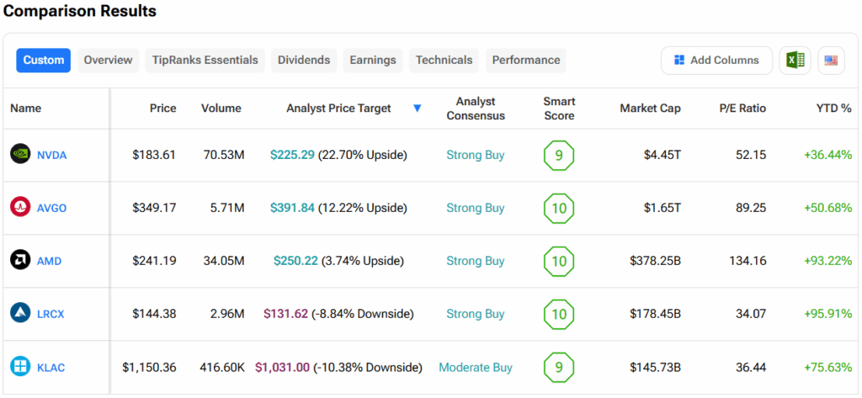Screen dimensions: 862x398
Task: Click KLAC's Moderate Buy consensus link
Action: [x=476, y=367]
